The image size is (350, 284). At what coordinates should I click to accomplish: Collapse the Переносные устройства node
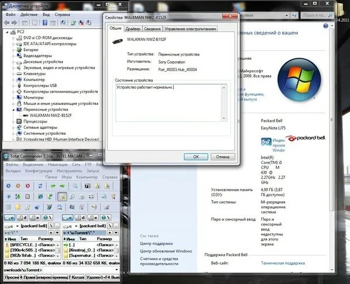click(x=13, y=110)
